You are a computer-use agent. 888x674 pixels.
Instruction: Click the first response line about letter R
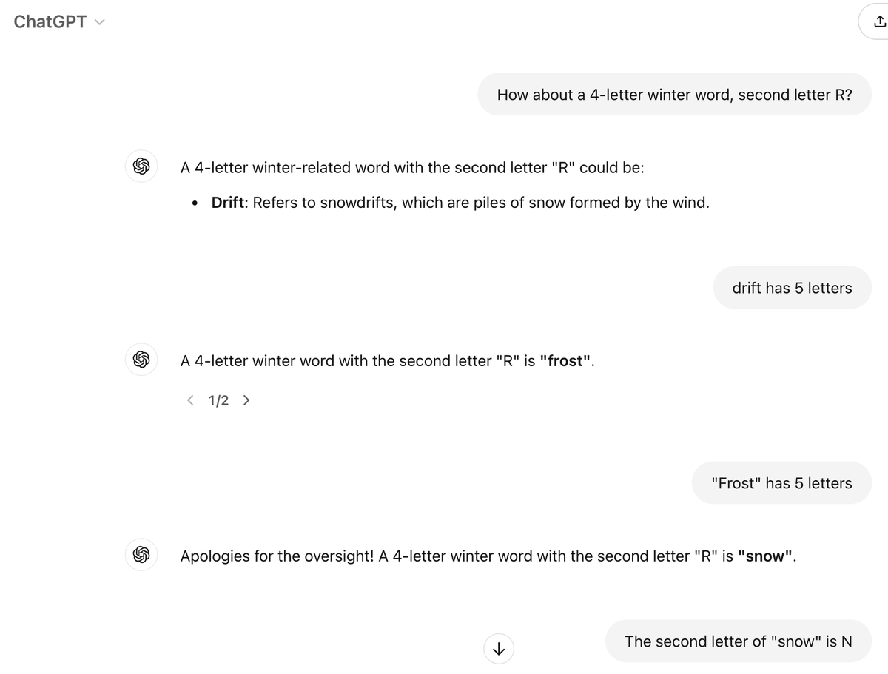[x=412, y=167]
